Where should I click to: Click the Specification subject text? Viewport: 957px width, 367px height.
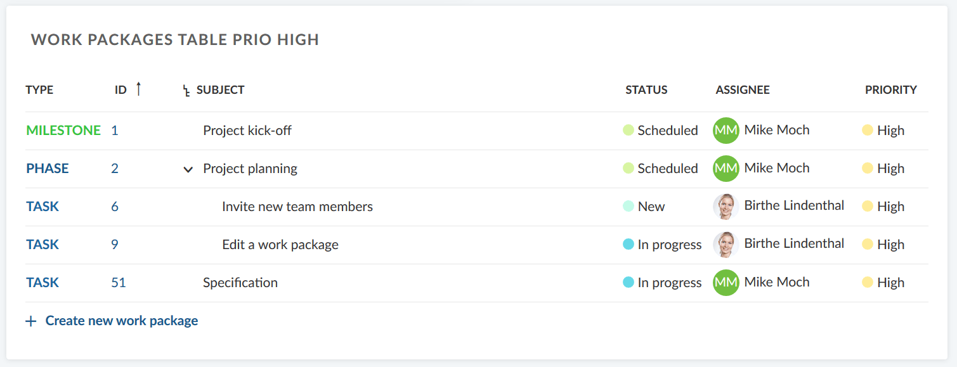(x=240, y=283)
